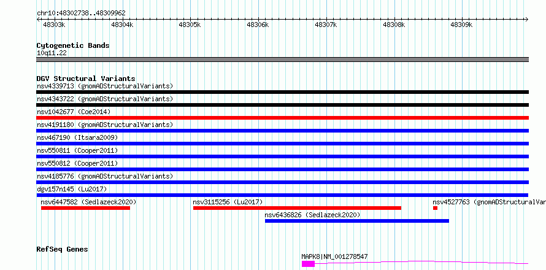Click the nsv3115256 (Lu2017) label

[228, 202]
